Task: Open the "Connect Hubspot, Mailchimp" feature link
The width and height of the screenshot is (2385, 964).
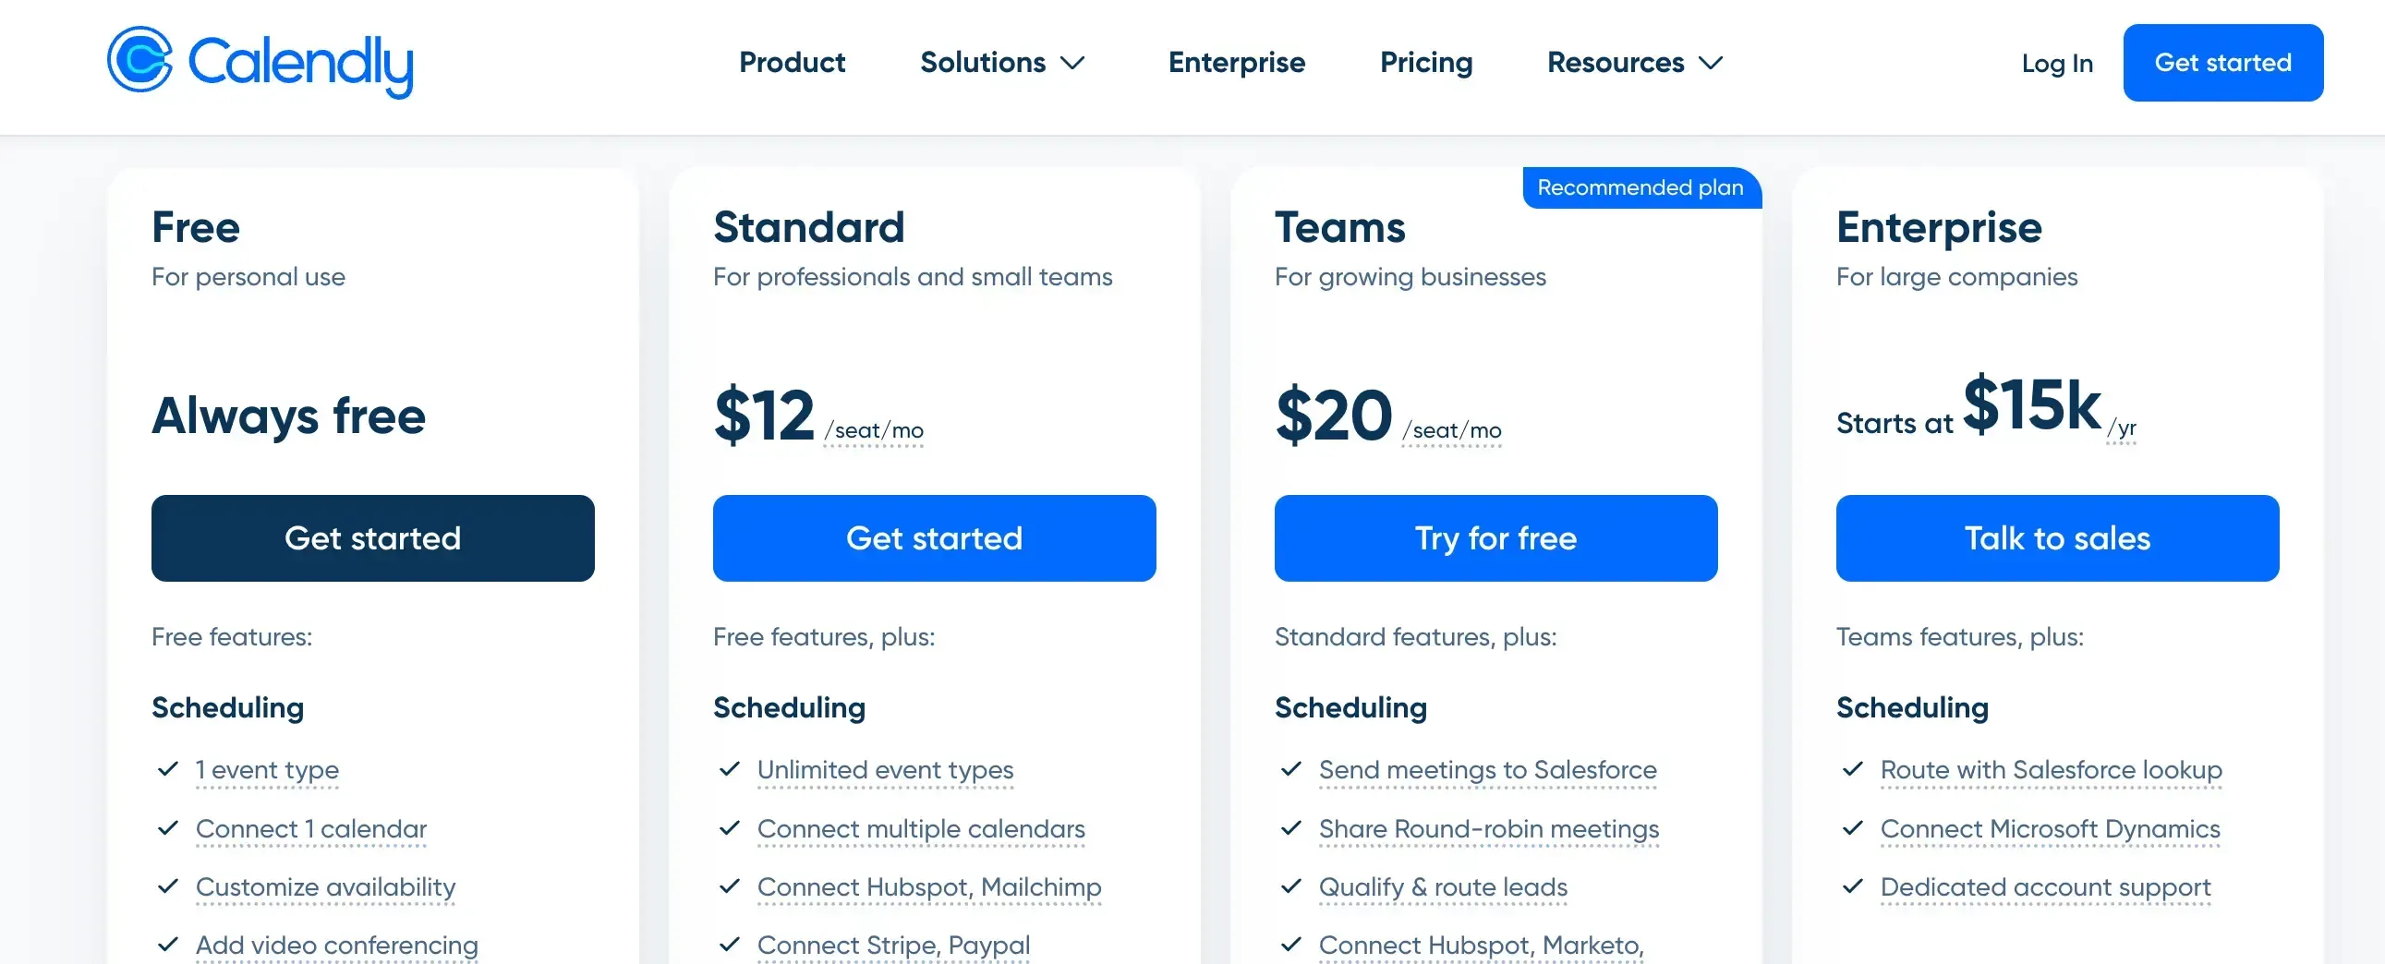Action: pos(929,887)
